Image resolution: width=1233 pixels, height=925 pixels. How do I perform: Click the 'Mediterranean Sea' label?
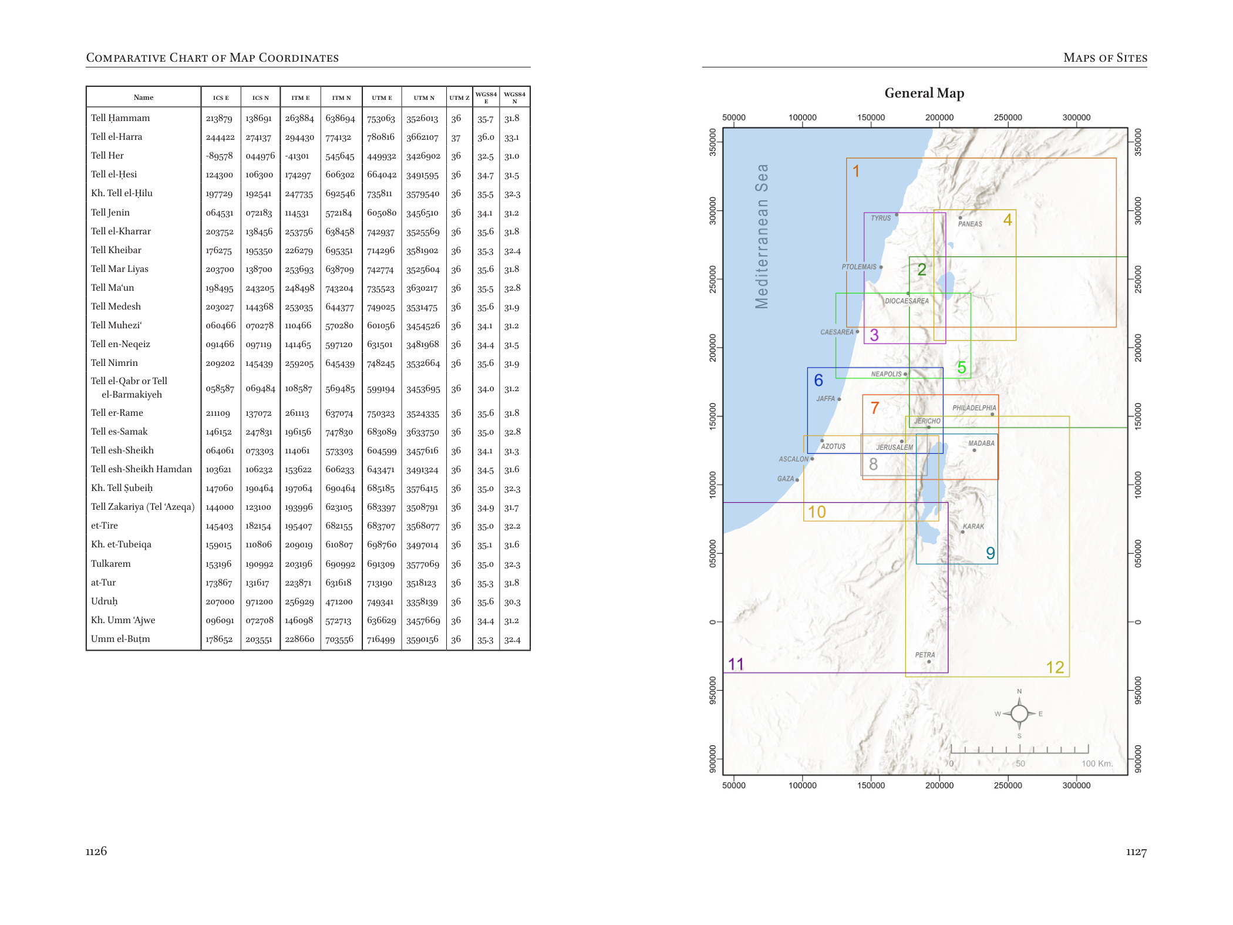pos(762,236)
